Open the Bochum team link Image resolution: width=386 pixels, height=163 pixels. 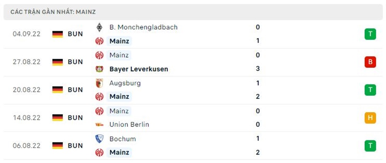pos(122,139)
